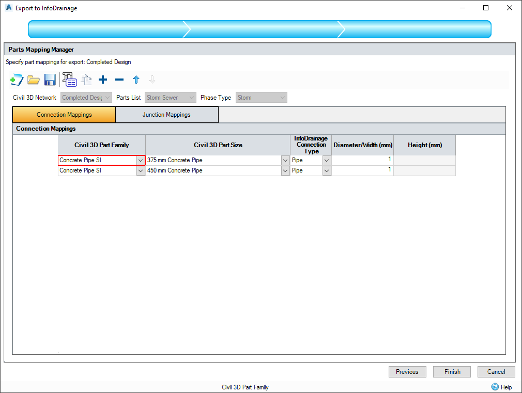The height and width of the screenshot is (393, 522).
Task: Click the Diameter/Width (mm) column header
Action: click(x=362, y=145)
